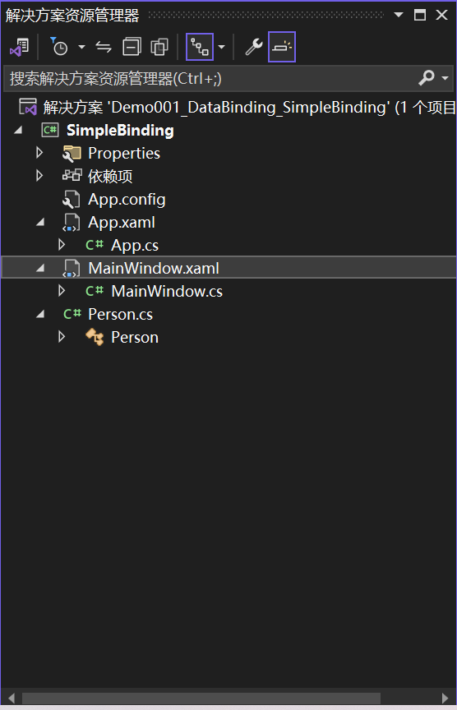The height and width of the screenshot is (710, 457).
Task: Collapse the MainWindow.xaml node
Action: click(x=40, y=268)
